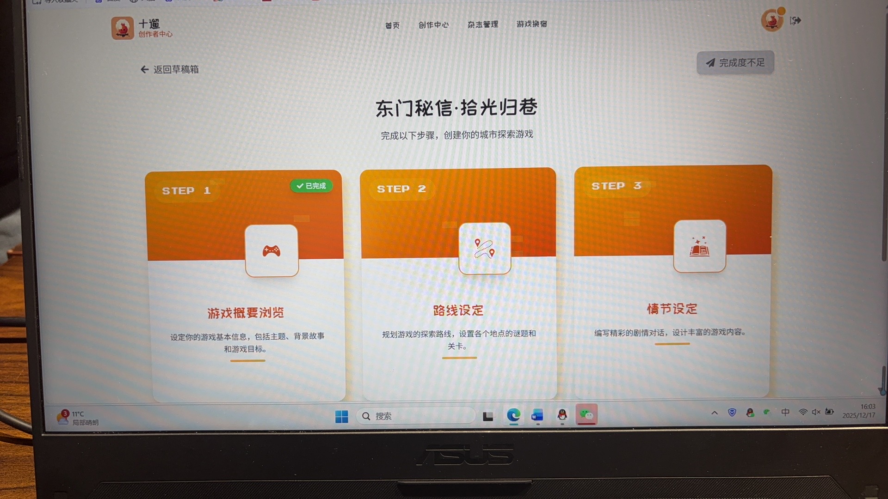Viewport: 888px width, 499px height.
Task: Click the 已完成 badge on Step 1
Action: (x=311, y=186)
